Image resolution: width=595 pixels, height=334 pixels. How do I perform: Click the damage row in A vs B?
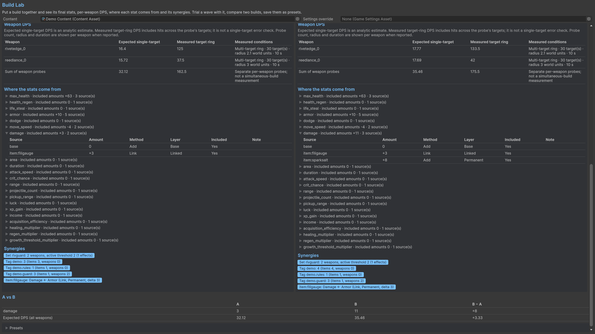pyautogui.click(x=295, y=311)
